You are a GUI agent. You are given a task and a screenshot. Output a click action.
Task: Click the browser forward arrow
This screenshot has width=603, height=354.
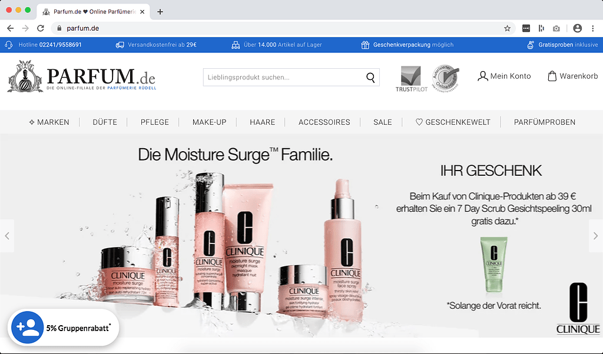point(25,28)
